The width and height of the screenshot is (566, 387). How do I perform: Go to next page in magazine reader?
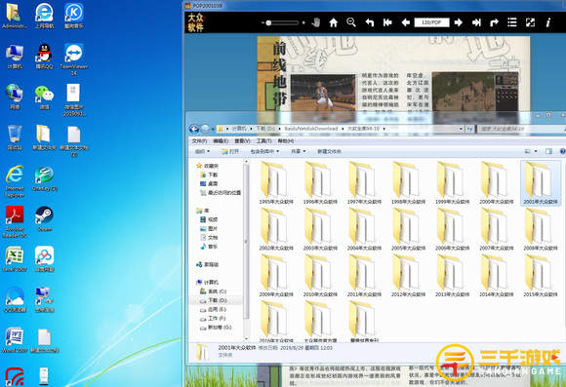459,22
